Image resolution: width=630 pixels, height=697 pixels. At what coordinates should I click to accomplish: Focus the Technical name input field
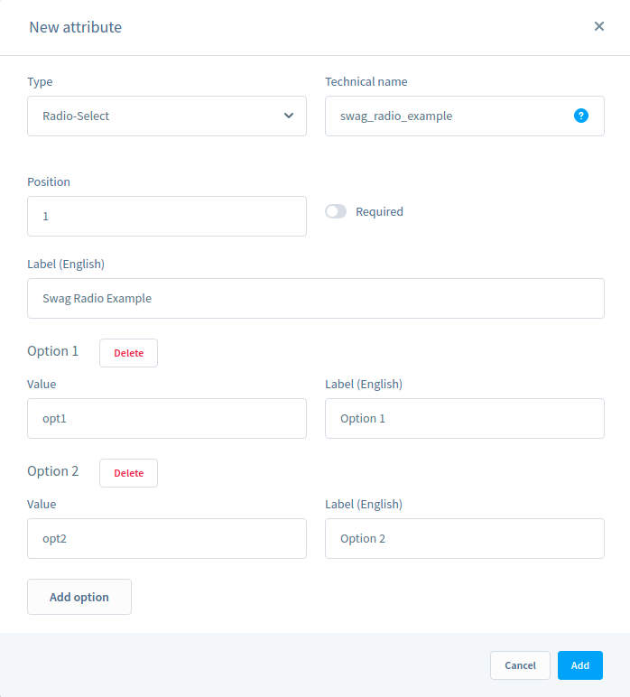coord(447,116)
